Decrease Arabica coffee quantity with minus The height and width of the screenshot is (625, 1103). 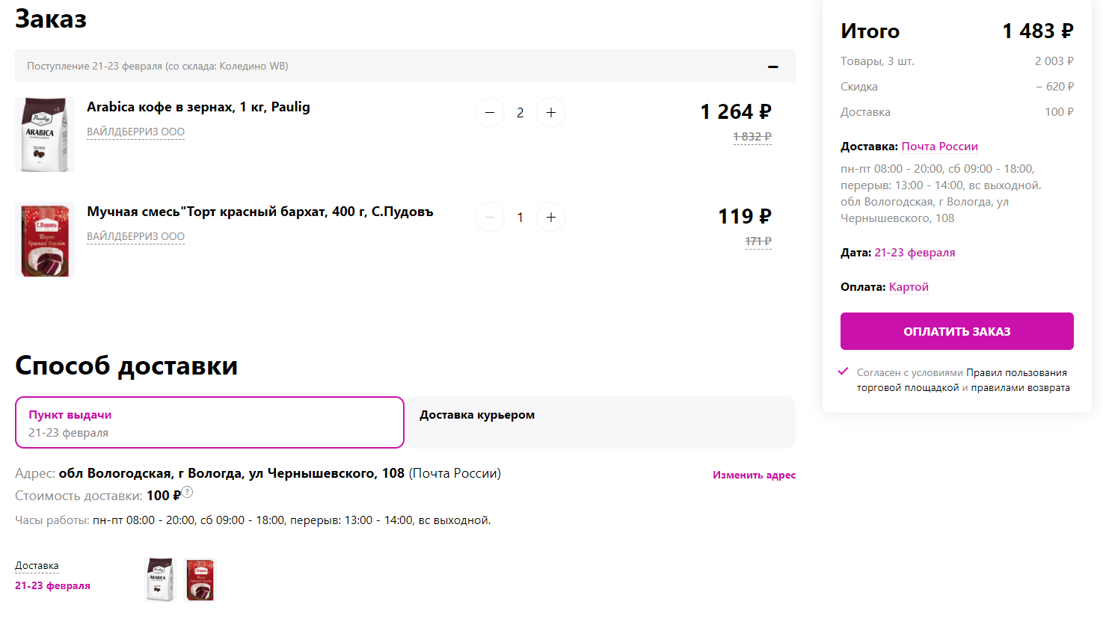[490, 113]
